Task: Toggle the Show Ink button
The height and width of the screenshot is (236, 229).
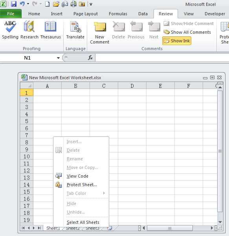Action: pos(177,41)
